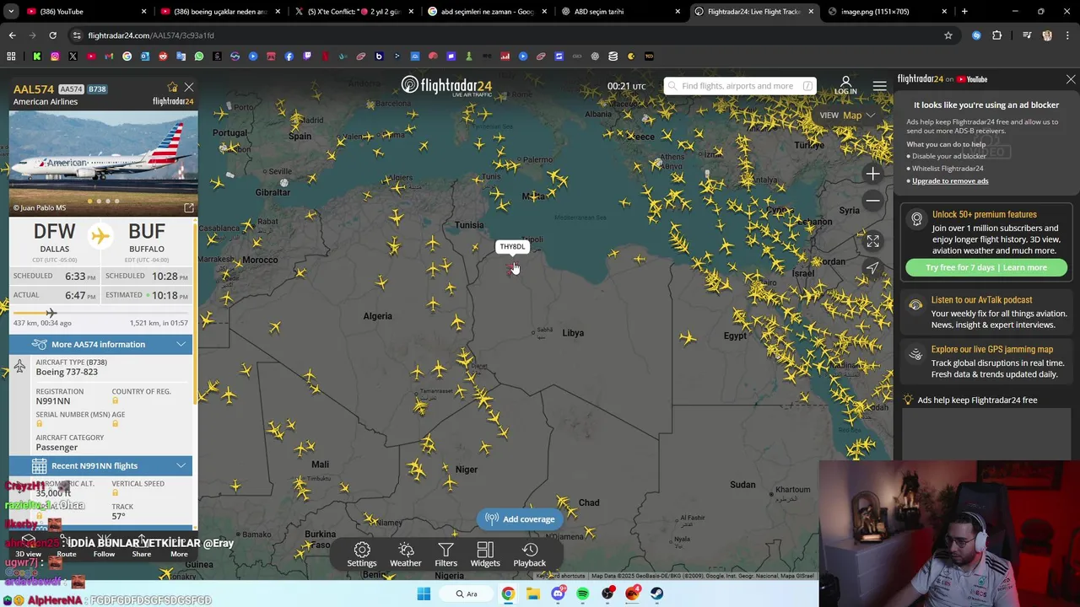
Task: Close the AAL574 flight details panel
Action: point(189,88)
